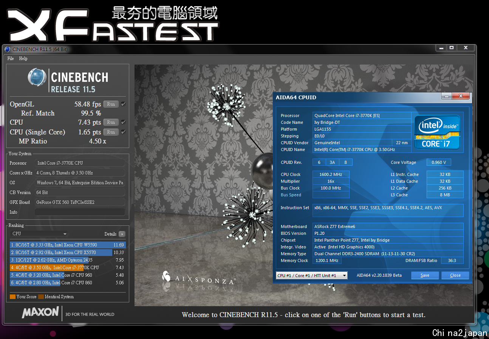Screen dimensions: 489x339
Task: Click the OS field in Your System
Action: pos(80,183)
